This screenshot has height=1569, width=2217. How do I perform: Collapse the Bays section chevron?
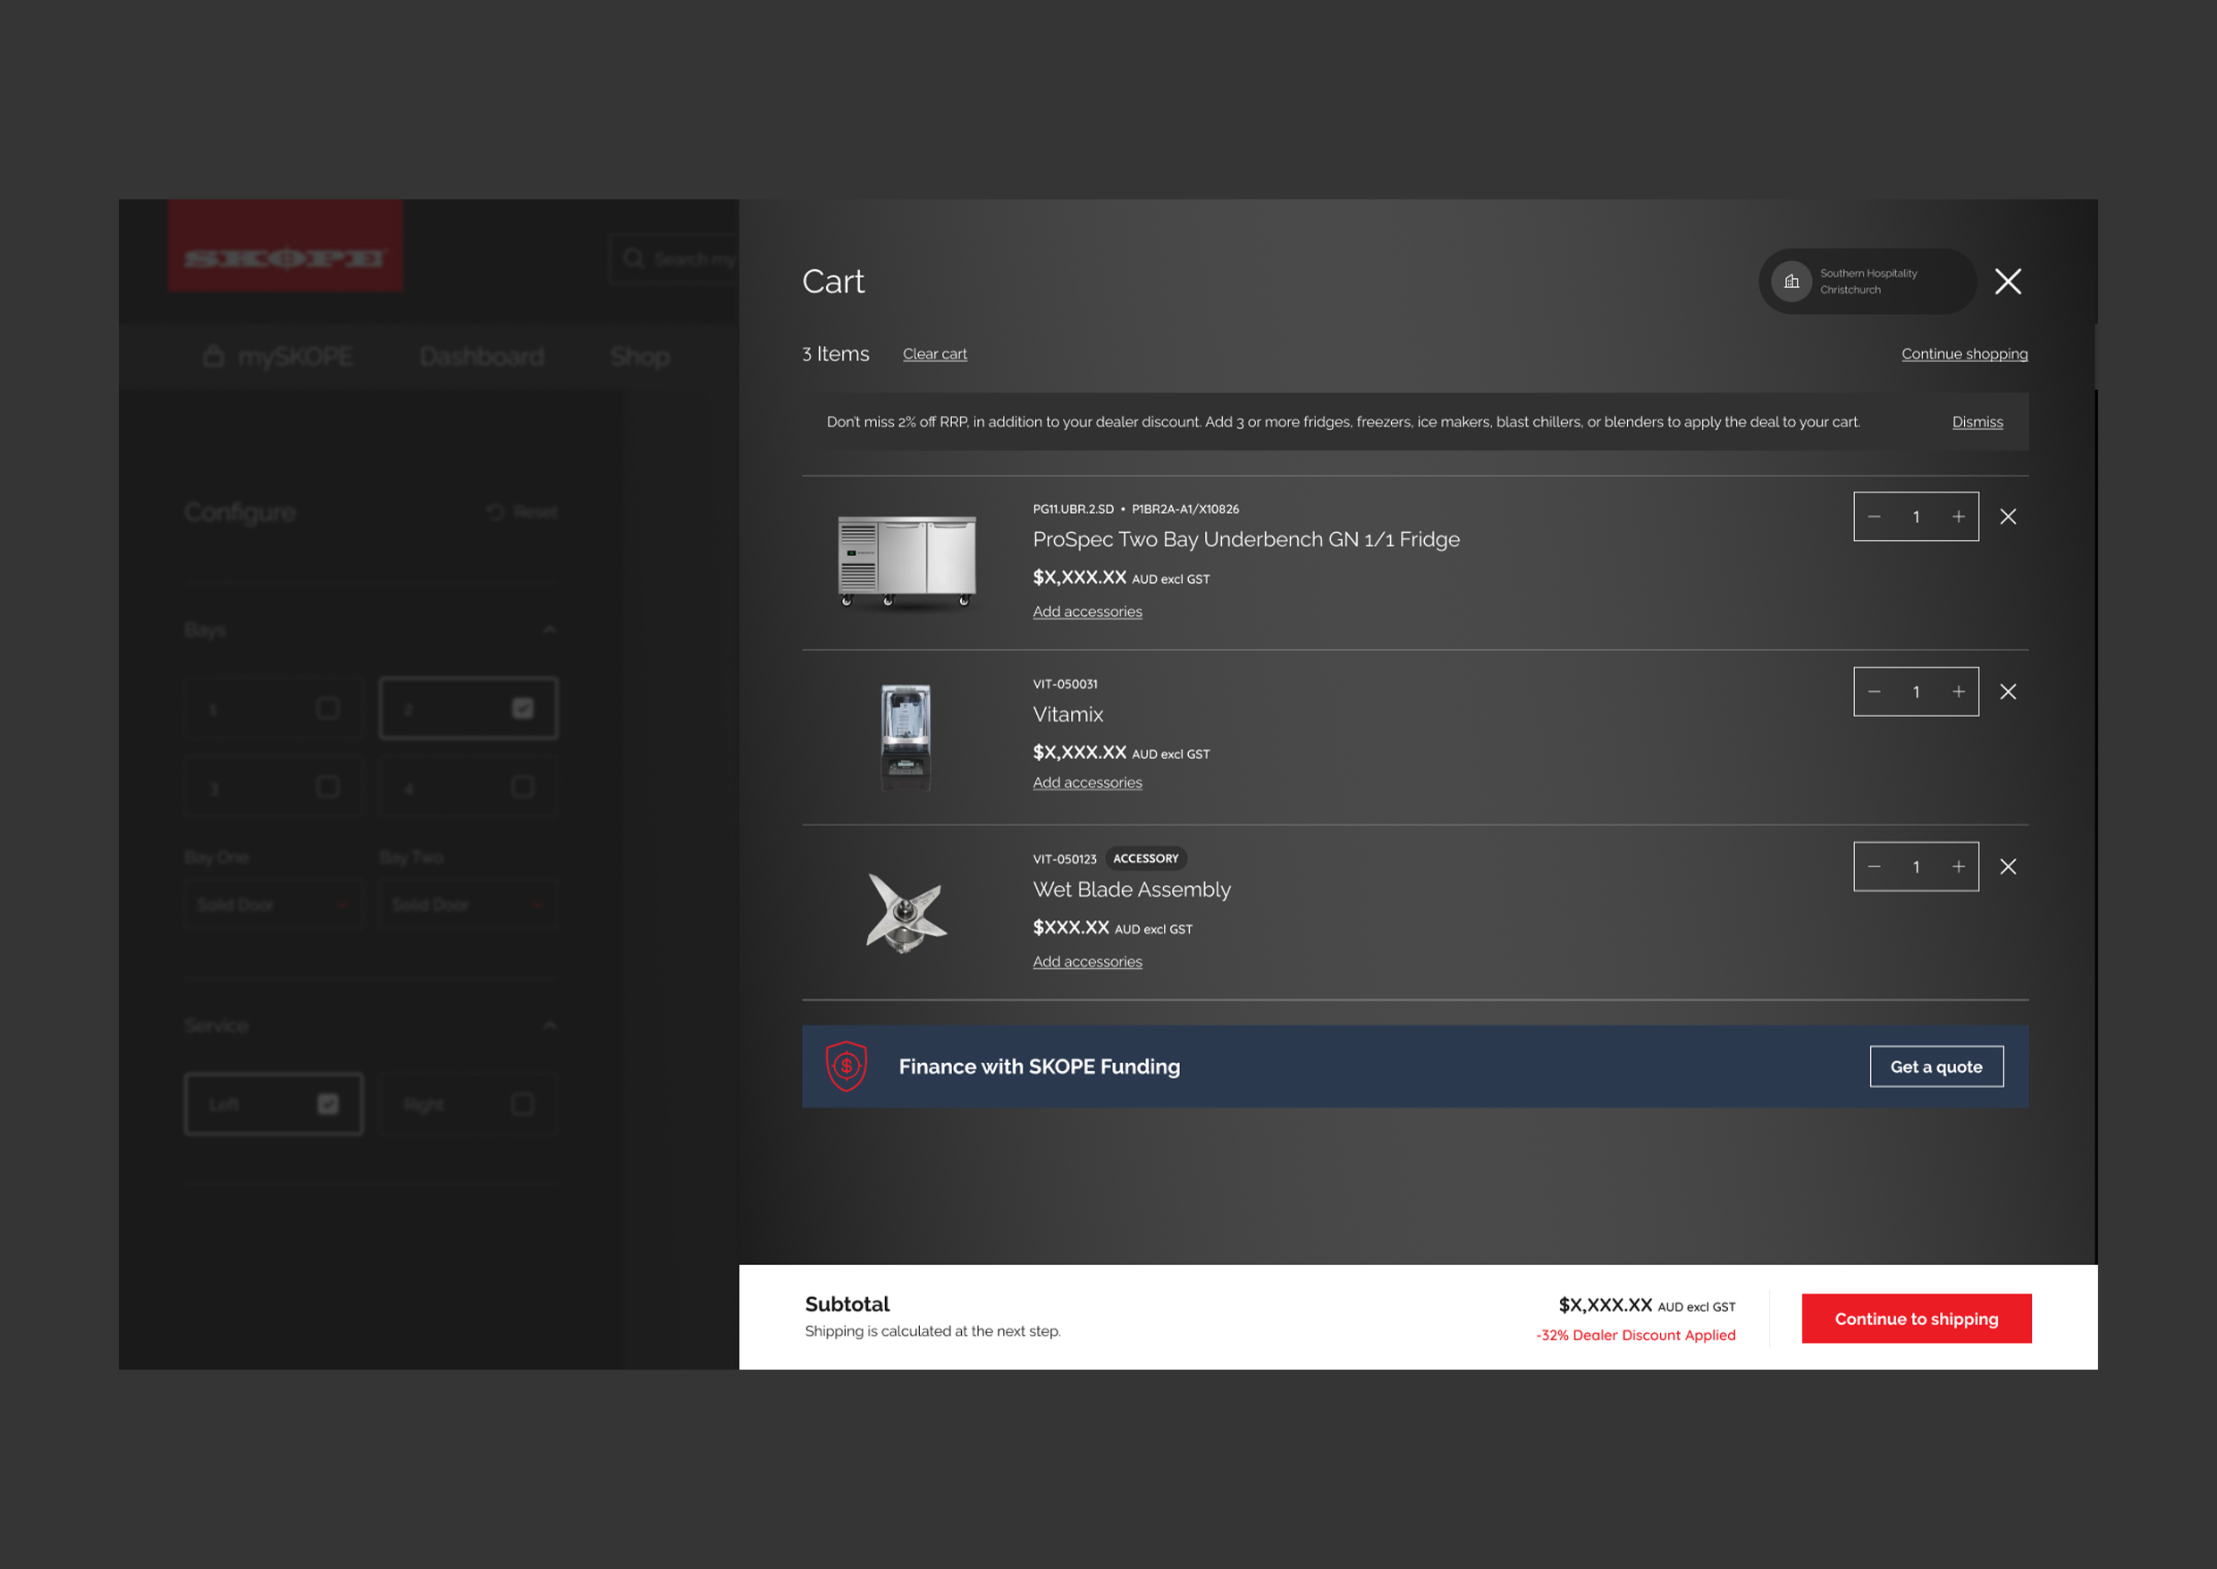(x=549, y=630)
